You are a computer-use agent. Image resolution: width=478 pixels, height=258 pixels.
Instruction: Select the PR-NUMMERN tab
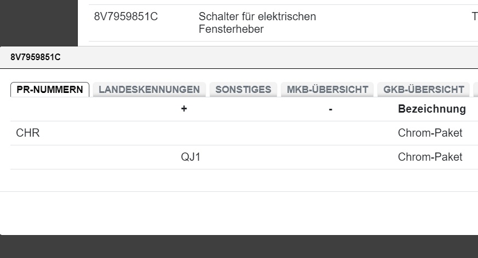tap(50, 90)
